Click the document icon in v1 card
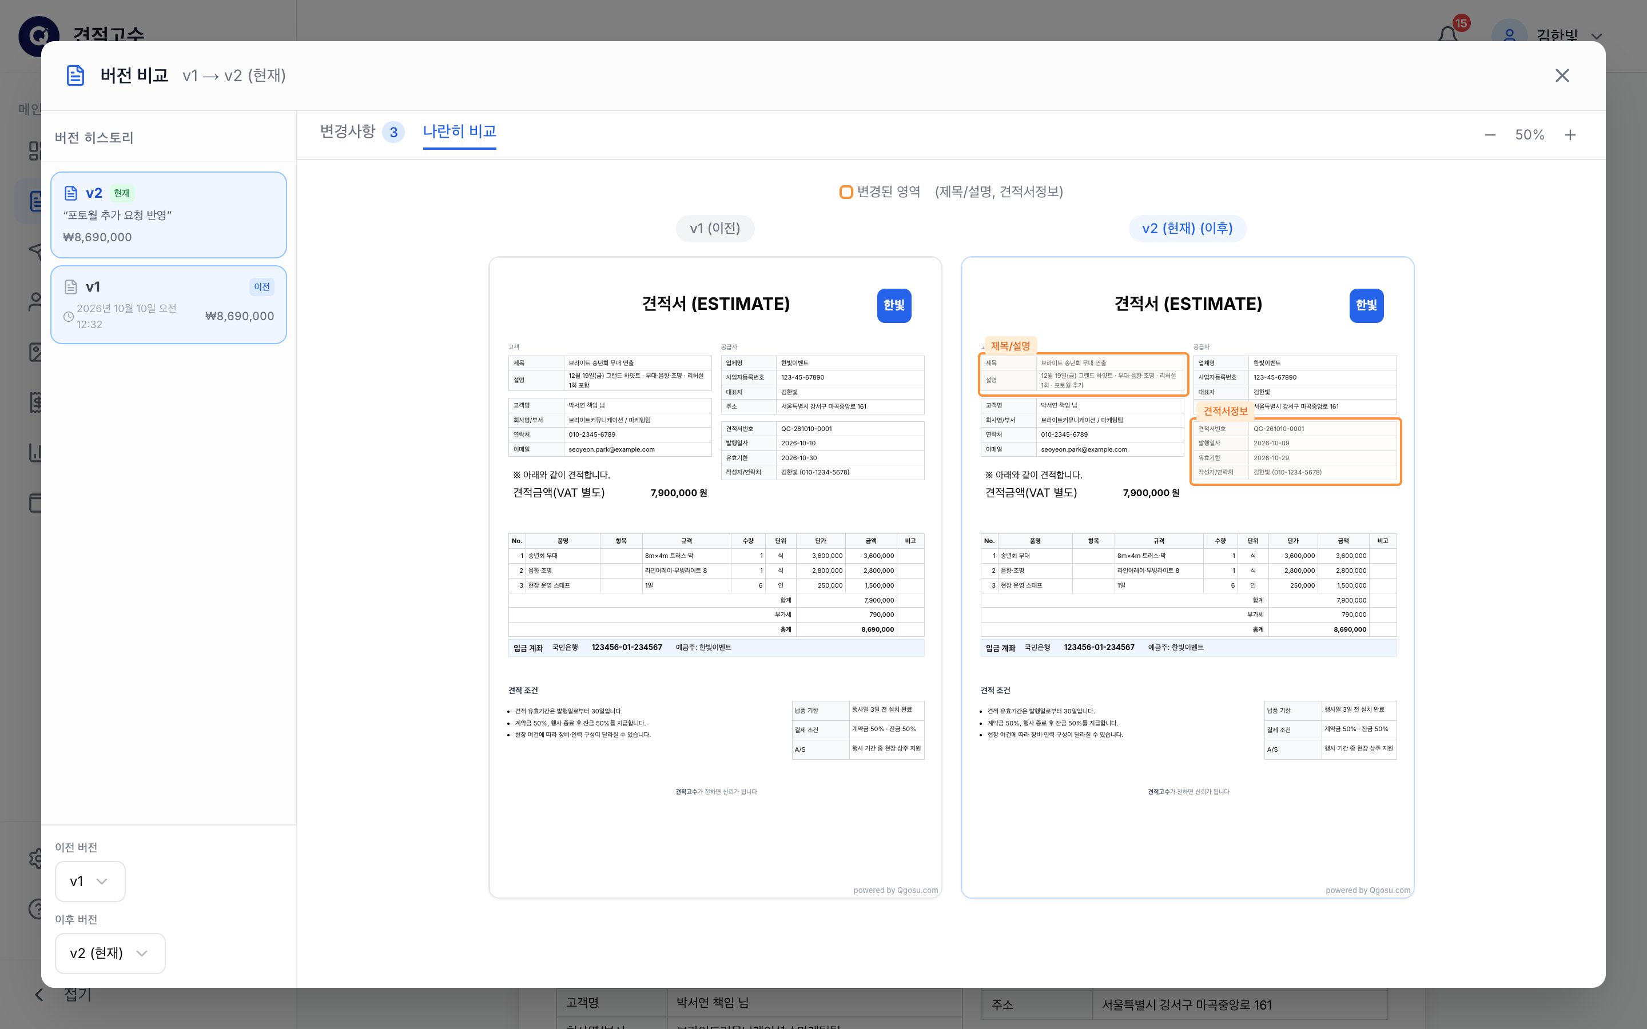Image resolution: width=1647 pixels, height=1029 pixels. point(71,286)
